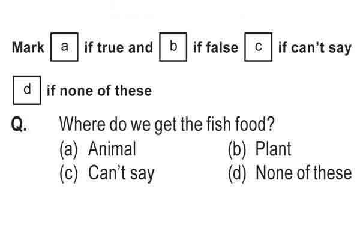Click the (c) option marker

coord(68,174)
